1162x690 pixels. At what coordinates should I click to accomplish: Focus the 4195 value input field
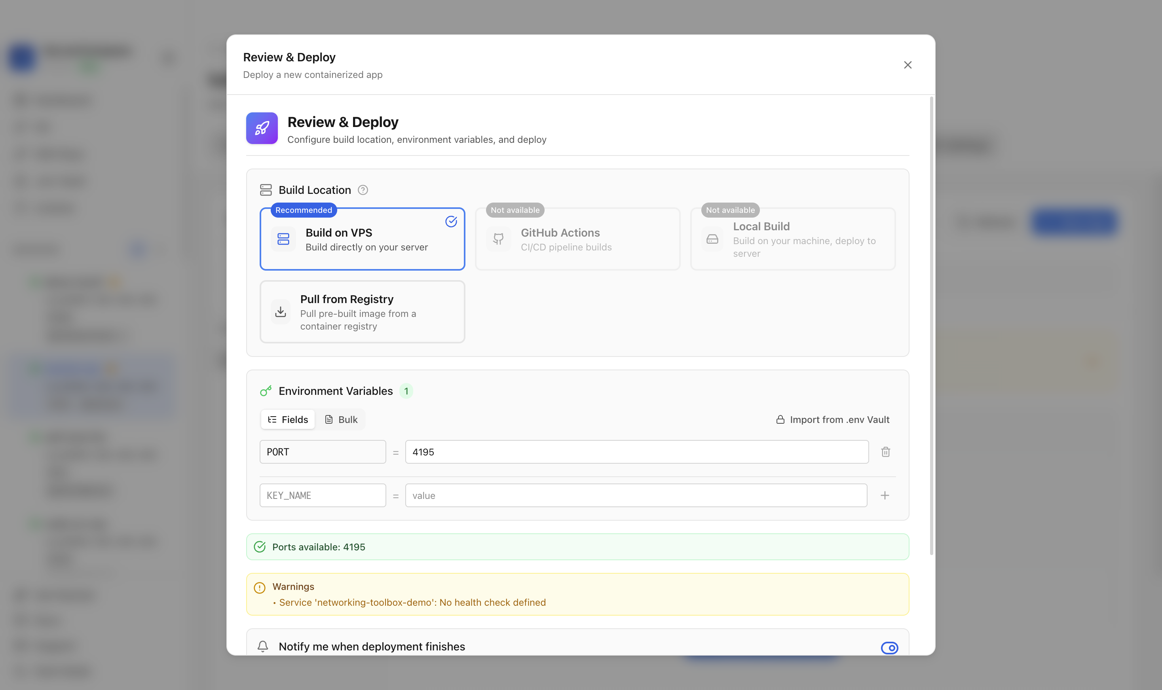pyautogui.click(x=636, y=452)
